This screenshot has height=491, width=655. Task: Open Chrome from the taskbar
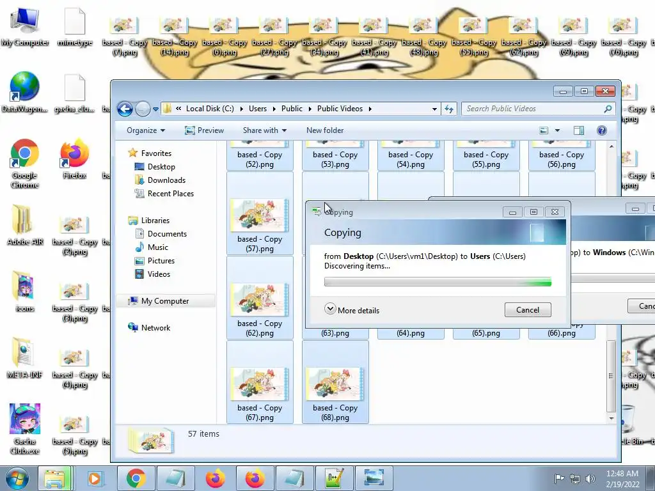(x=136, y=478)
